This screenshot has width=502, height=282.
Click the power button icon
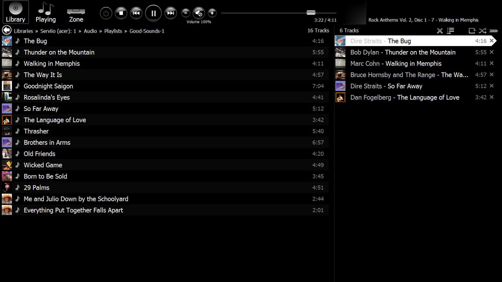(x=106, y=13)
